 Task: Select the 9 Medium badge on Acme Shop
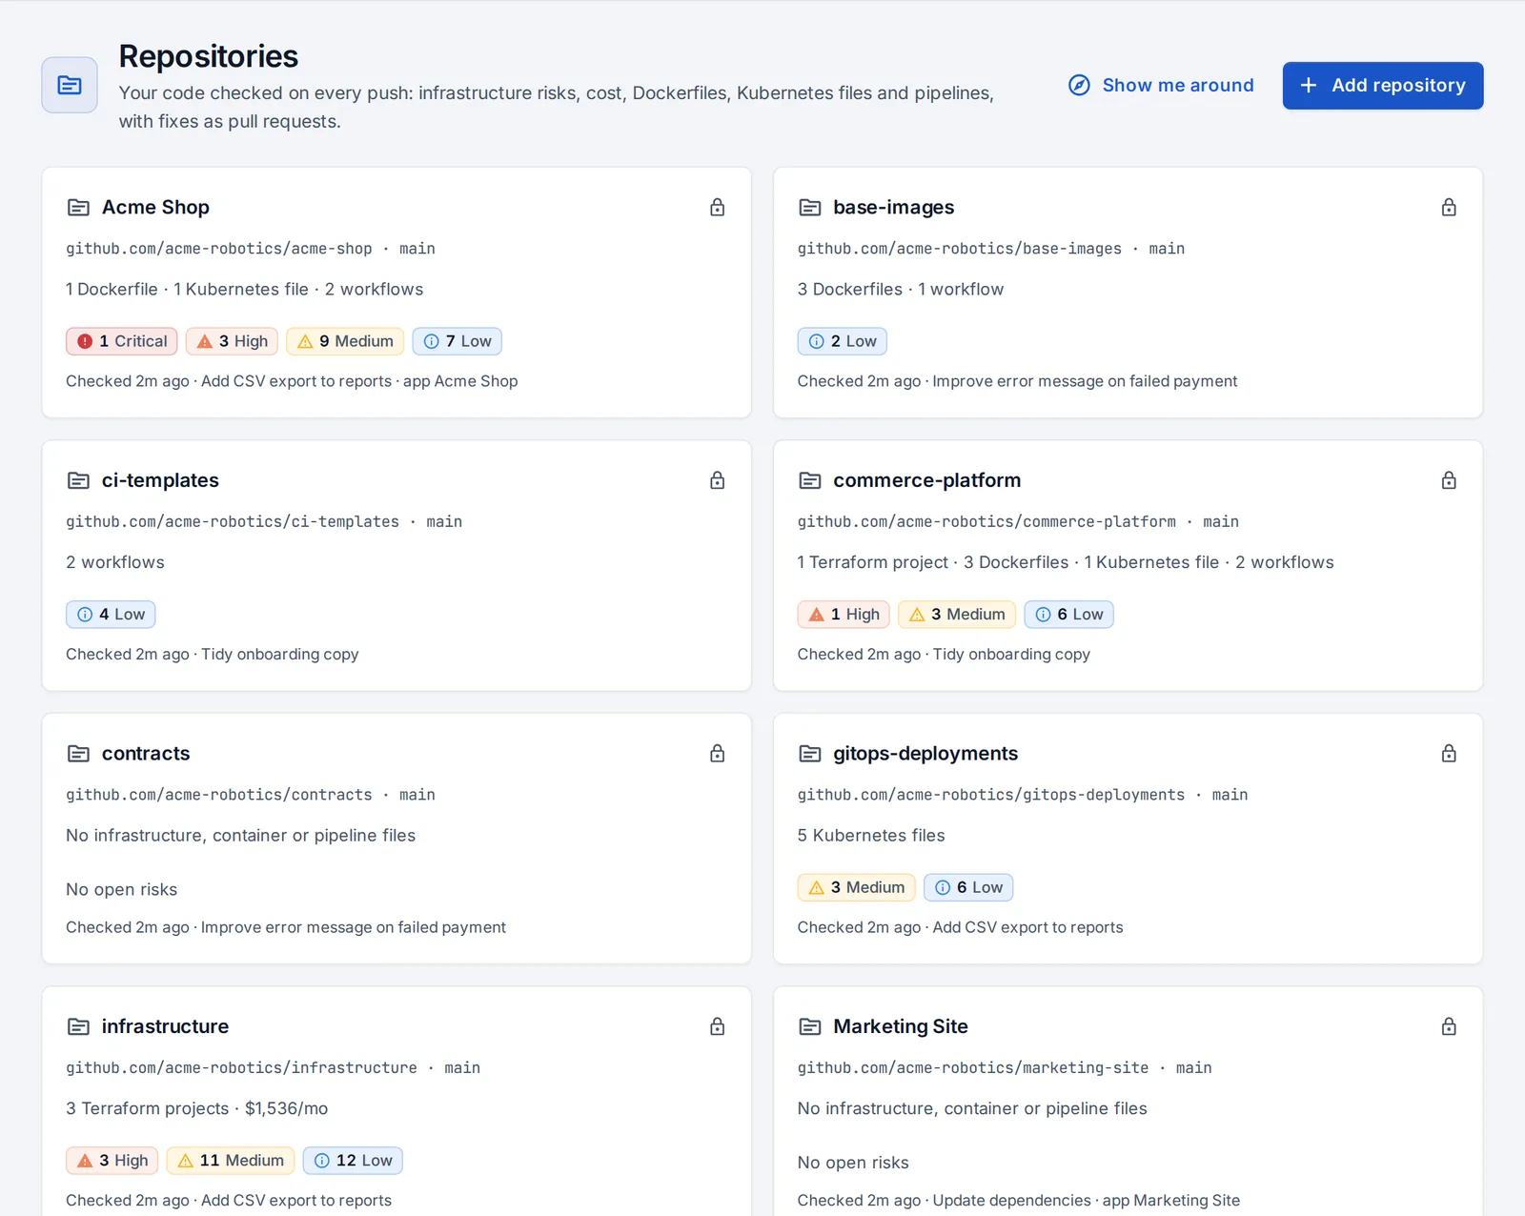point(345,341)
